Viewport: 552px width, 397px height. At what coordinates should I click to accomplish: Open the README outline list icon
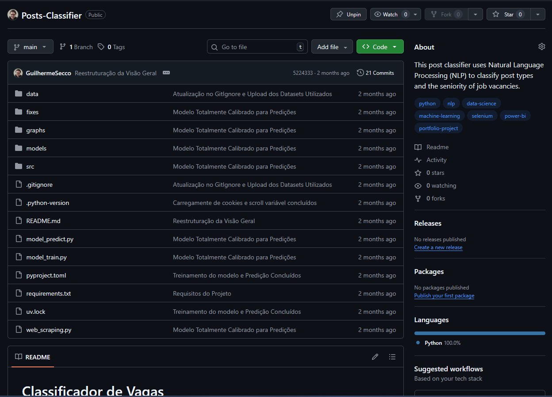pos(392,357)
